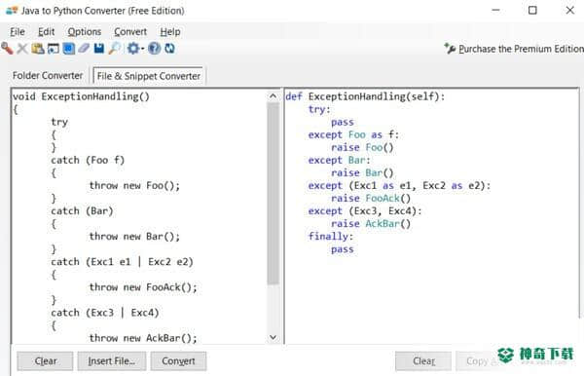This screenshot has height=376, width=584.
Task: Click the right Clear button under Python output
Action: click(x=423, y=361)
